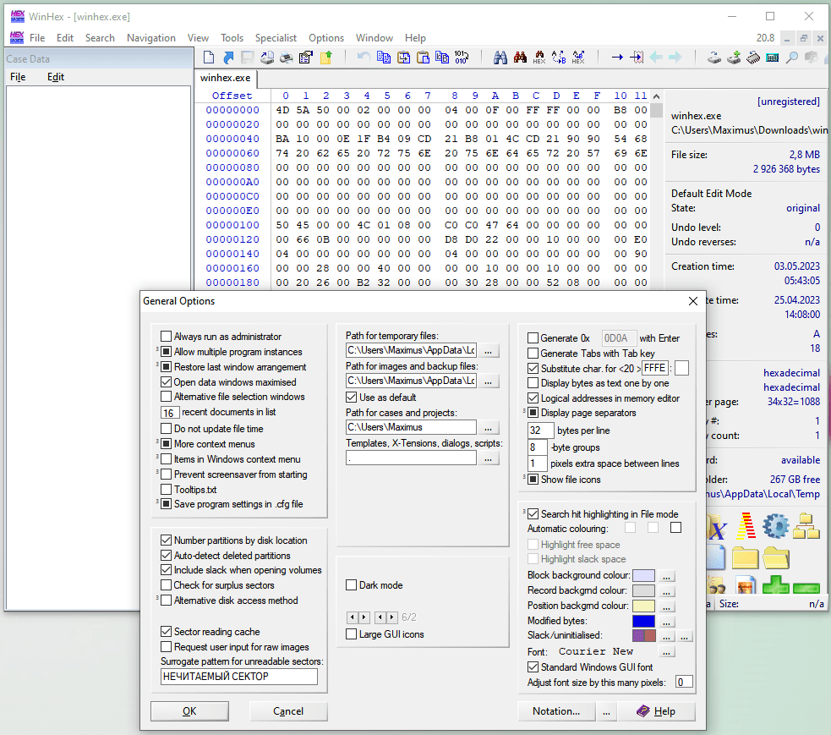Select the Find Text binoculars icon
831x735 pixels.
click(x=500, y=58)
